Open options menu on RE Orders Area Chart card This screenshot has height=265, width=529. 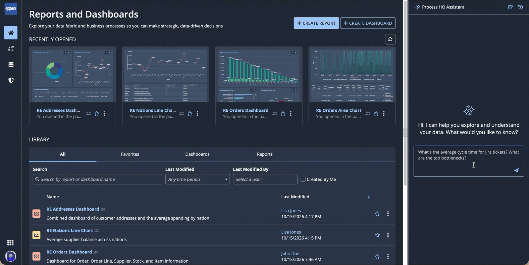[x=384, y=113]
